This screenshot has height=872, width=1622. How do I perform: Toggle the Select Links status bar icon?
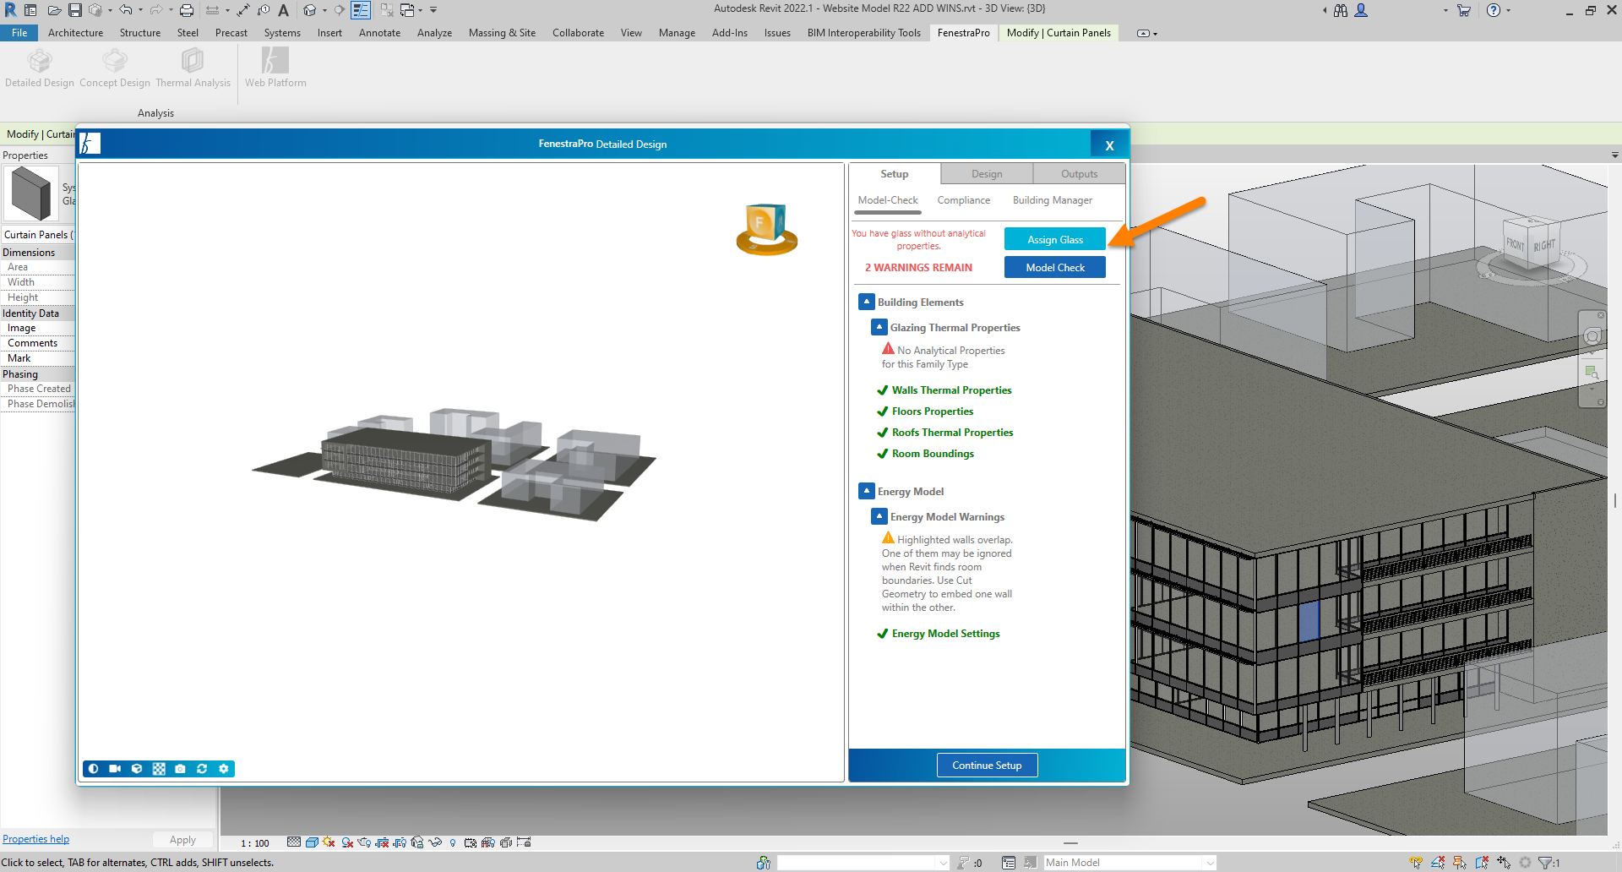click(1416, 863)
